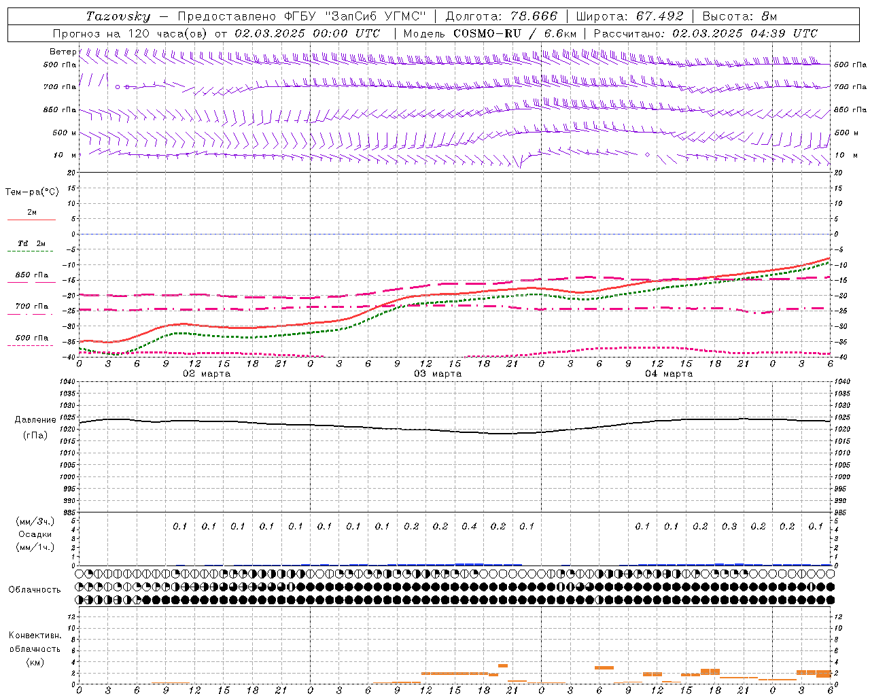Click the "Тем-ра(°C)" temperature panel label

point(32,192)
